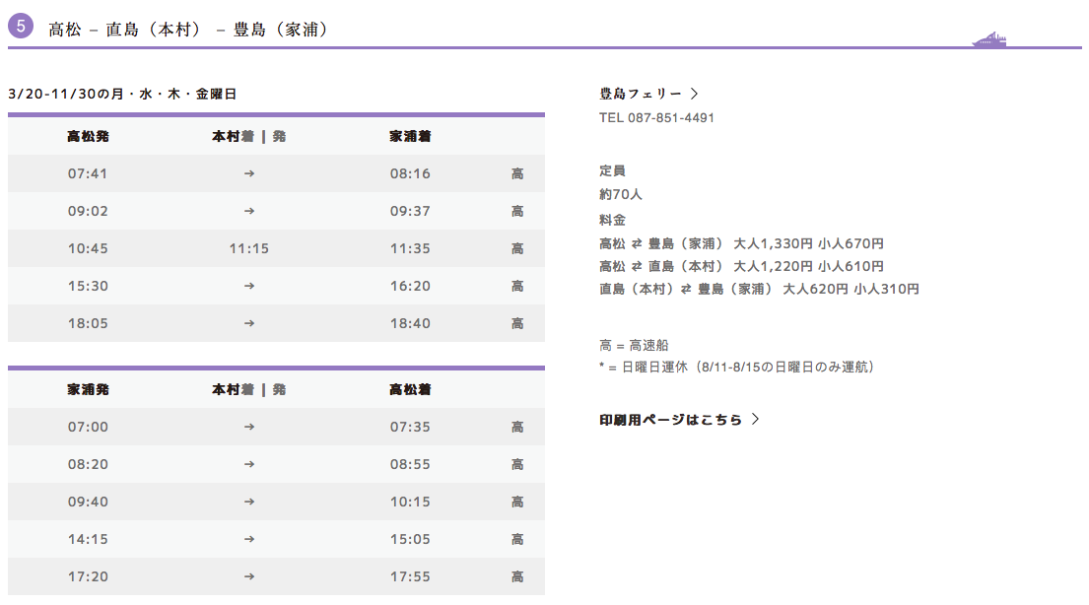Click the arrow in the 07:41 Takamatsu departure row
Screen dimensions: 1089x605
click(249, 173)
